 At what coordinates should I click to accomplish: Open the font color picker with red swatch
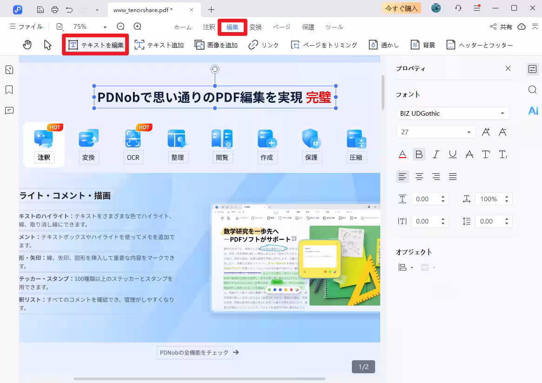[x=402, y=154]
